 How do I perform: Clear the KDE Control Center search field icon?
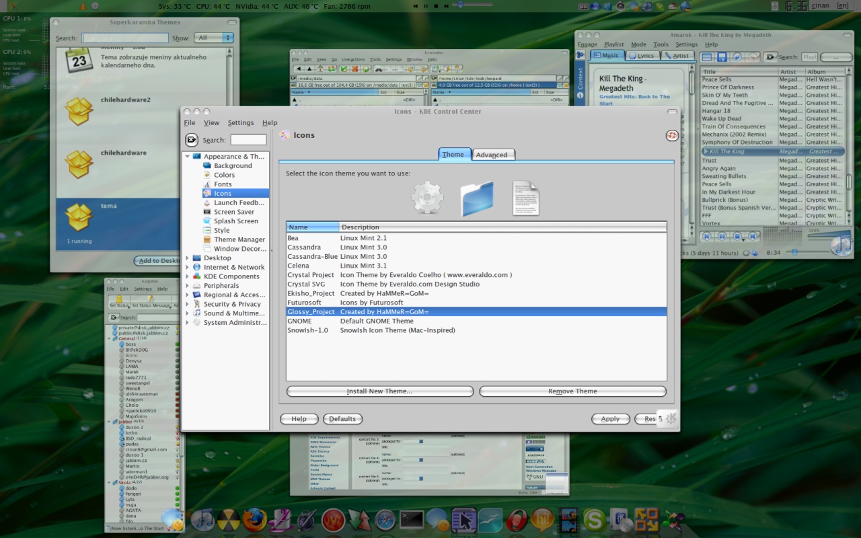[192, 140]
